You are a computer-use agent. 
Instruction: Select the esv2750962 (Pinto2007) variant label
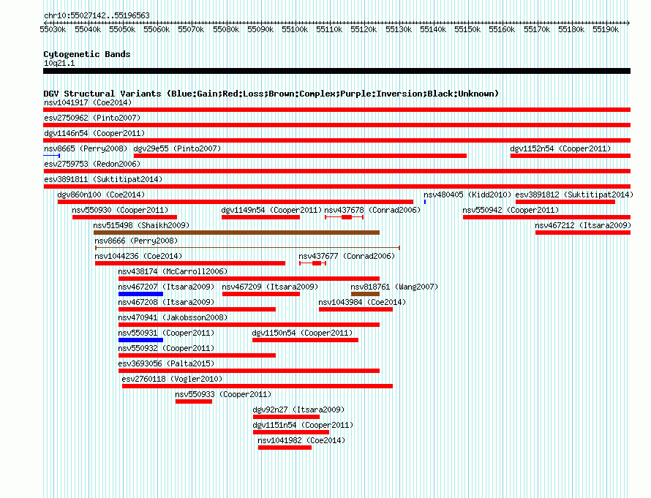(92, 118)
